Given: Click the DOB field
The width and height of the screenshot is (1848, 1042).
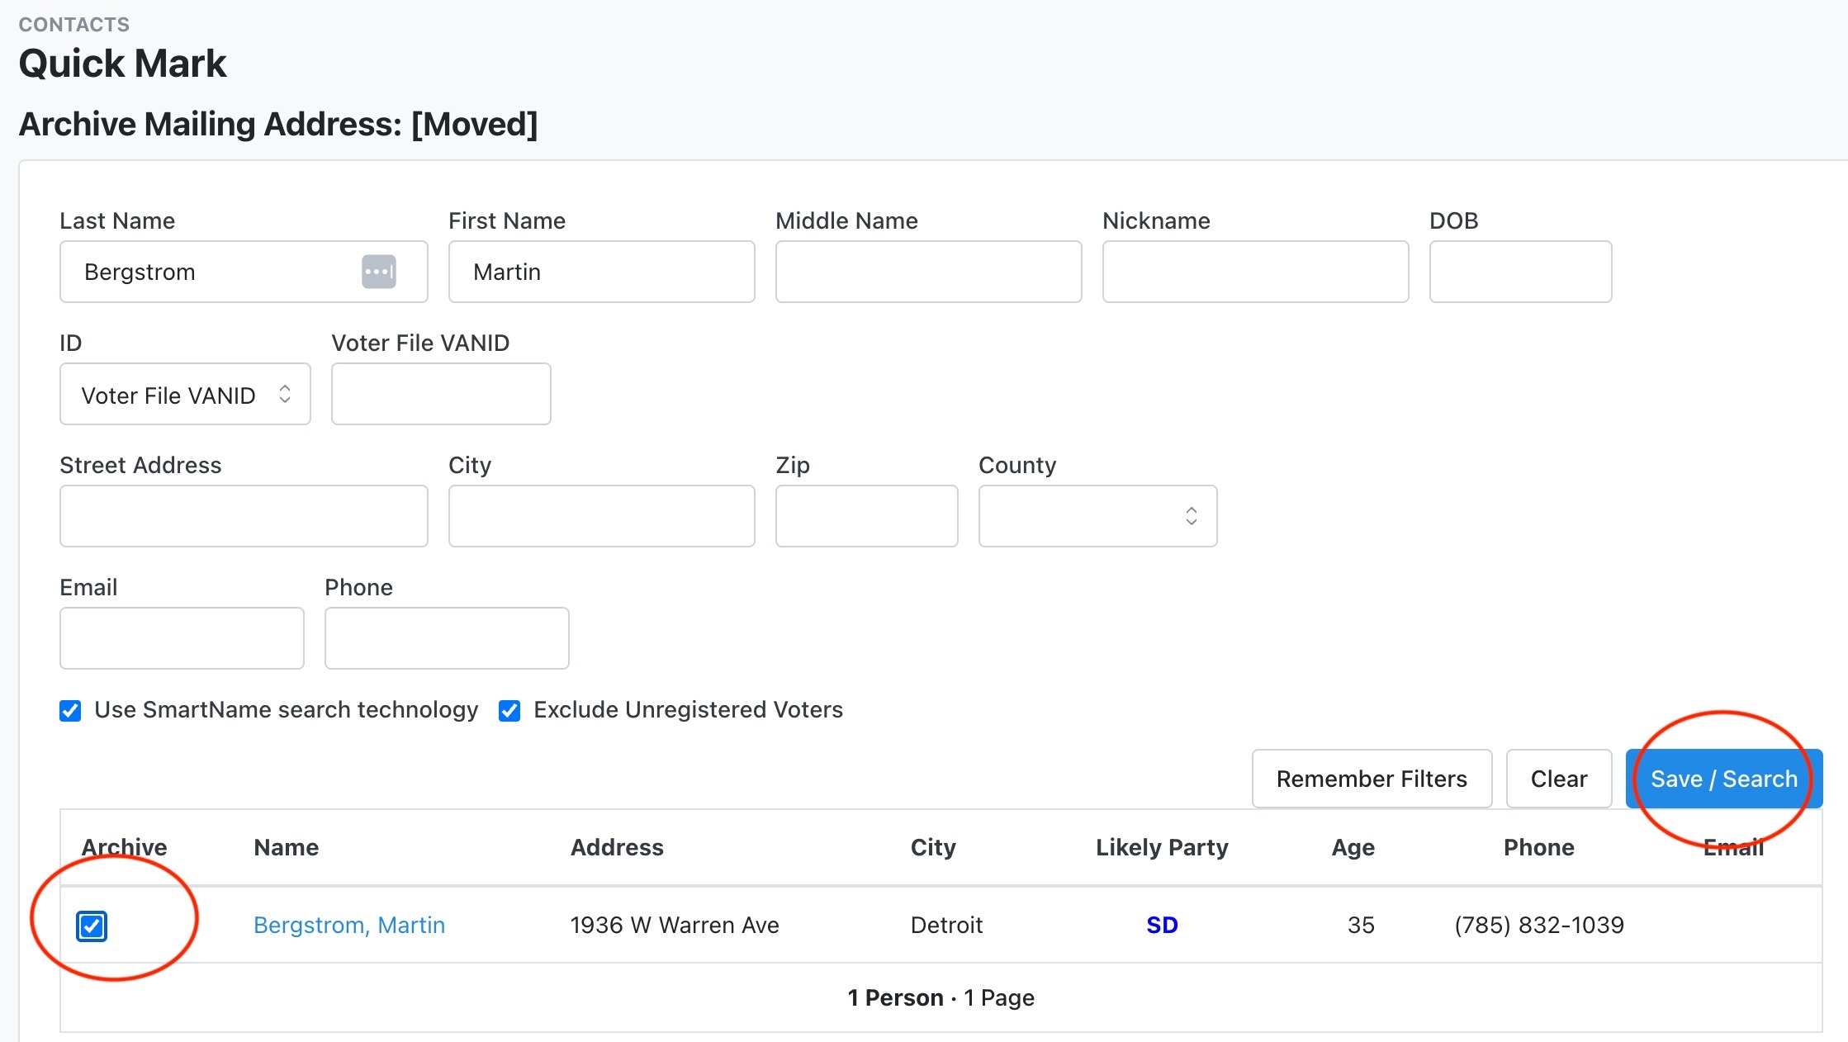Looking at the screenshot, I should [1520, 272].
